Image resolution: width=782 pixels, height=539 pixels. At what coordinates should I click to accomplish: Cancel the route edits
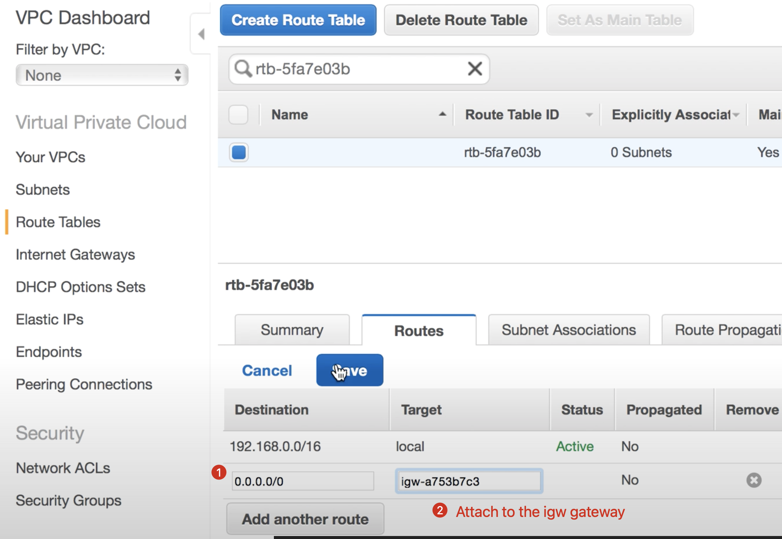tap(267, 370)
